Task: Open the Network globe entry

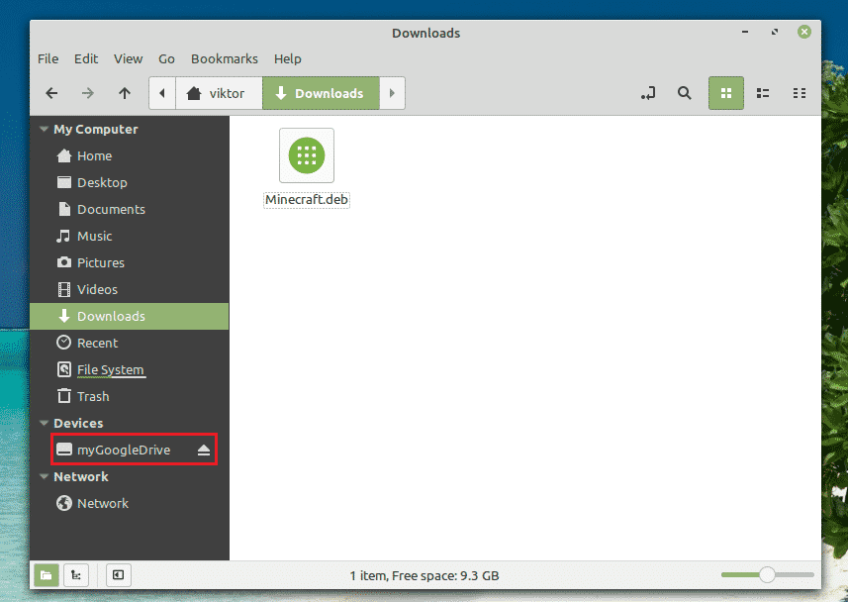Action: (130, 503)
